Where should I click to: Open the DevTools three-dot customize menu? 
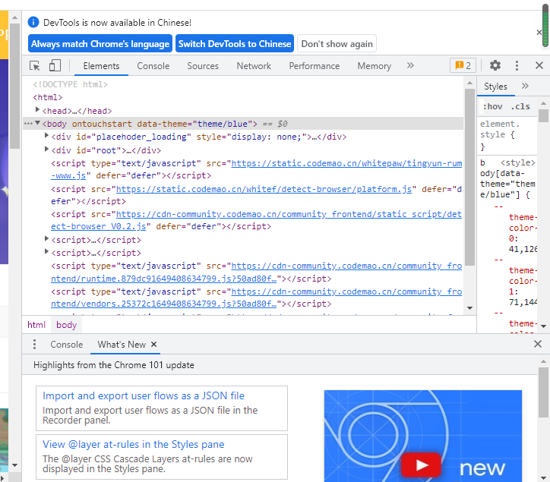(x=517, y=65)
